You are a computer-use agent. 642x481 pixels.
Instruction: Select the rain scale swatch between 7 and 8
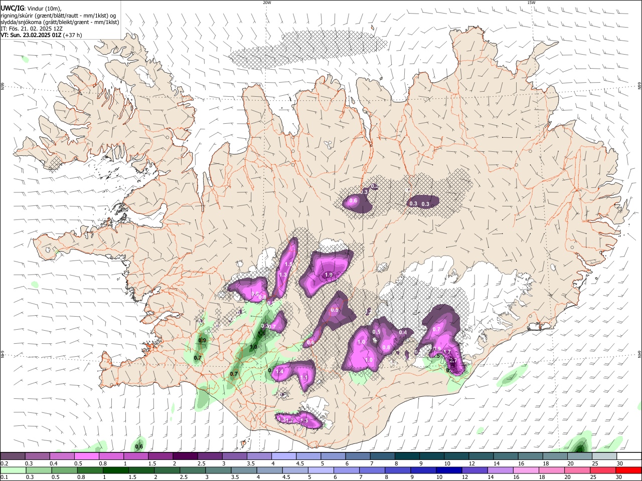pos(372,470)
